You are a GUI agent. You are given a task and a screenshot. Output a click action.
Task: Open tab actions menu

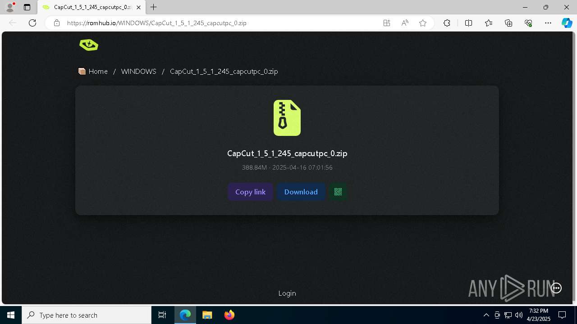(x=27, y=7)
